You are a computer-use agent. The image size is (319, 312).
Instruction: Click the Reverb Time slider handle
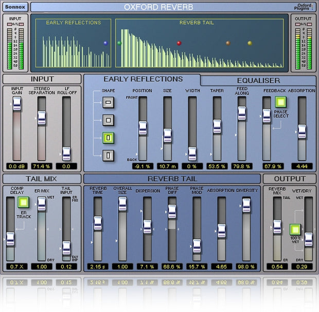[98, 223]
